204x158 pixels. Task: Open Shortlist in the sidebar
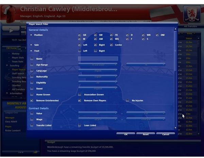pyautogui.click(x=16, y=85)
